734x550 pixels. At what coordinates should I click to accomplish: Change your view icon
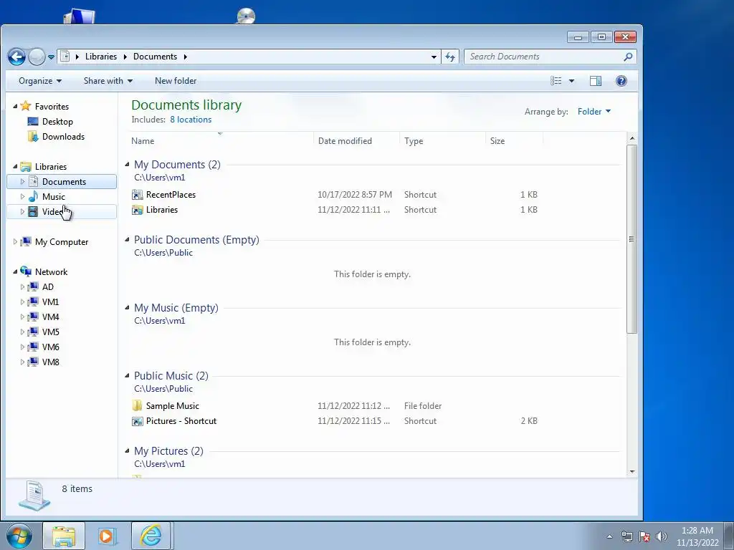pyautogui.click(x=556, y=81)
